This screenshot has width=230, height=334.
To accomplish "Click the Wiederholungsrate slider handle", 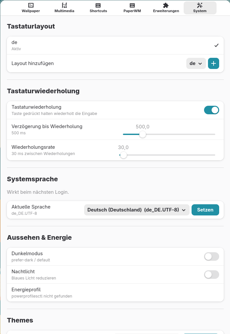I will point(124,155).
